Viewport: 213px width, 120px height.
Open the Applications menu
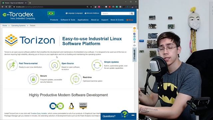click(83, 20)
